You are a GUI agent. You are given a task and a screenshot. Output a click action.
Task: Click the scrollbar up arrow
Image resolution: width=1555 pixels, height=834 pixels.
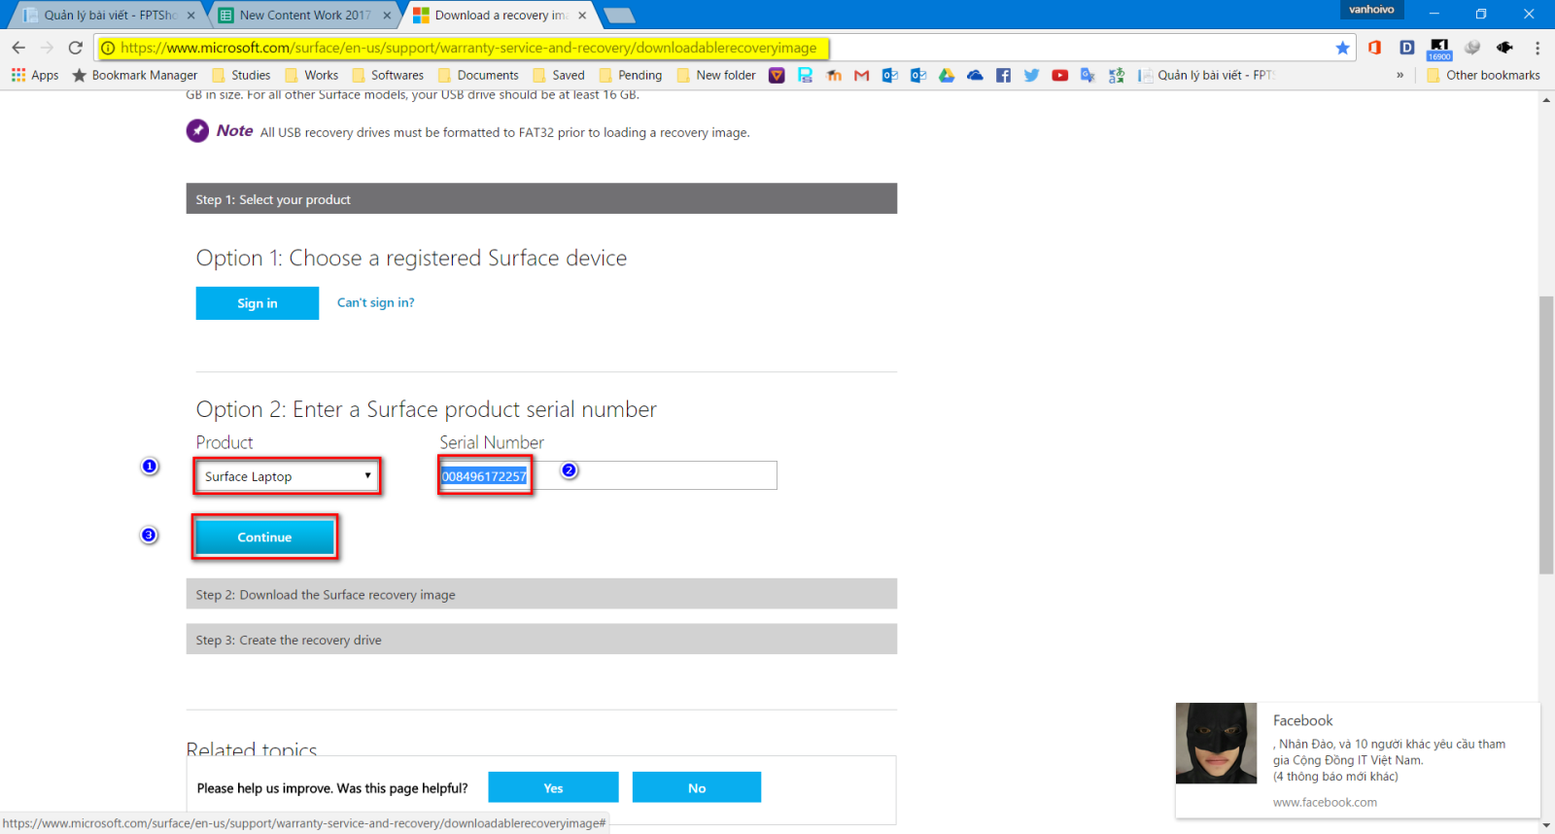click(1546, 100)
